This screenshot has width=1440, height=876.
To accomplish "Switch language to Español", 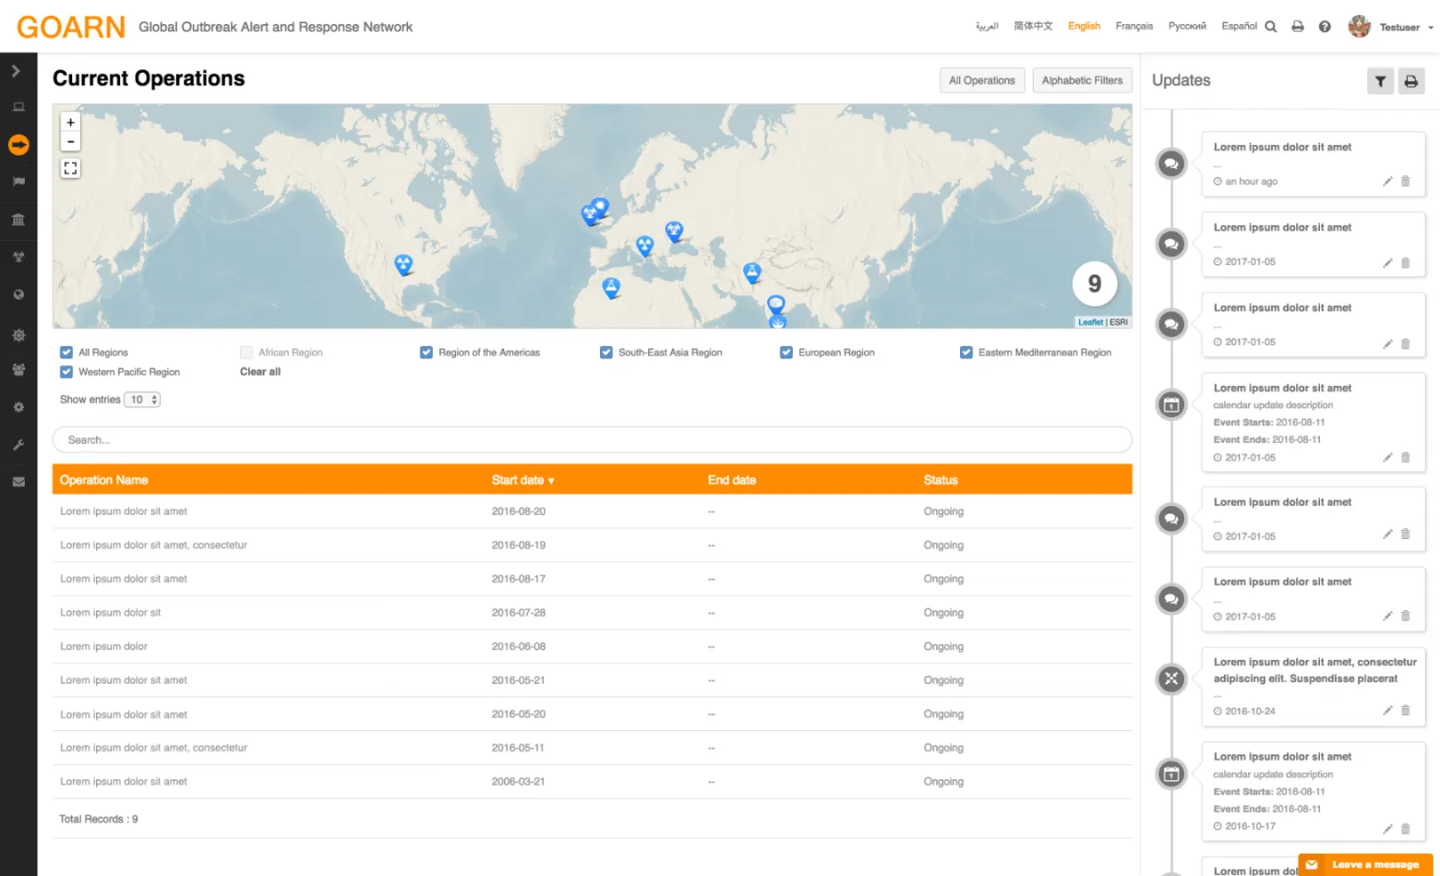I will 1239,27.
